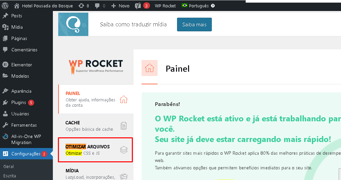Click the Elementor circle icon

click(x=5, y=65)
